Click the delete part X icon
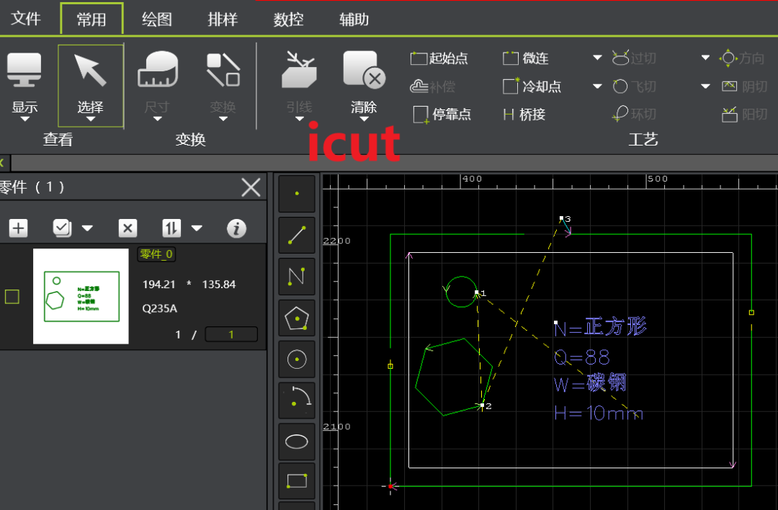 [128, 228]
